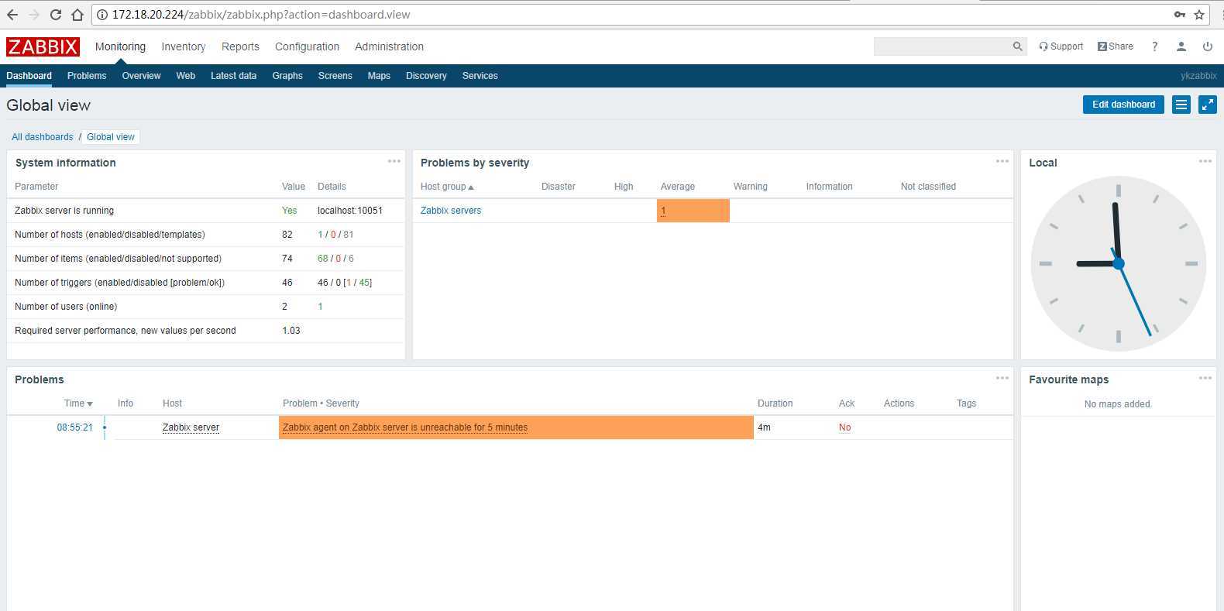Viewport: 1224px width, 611px height.
Task: Switch dashboard to fullscreen mode
Action: click(x=1207, y=105)
